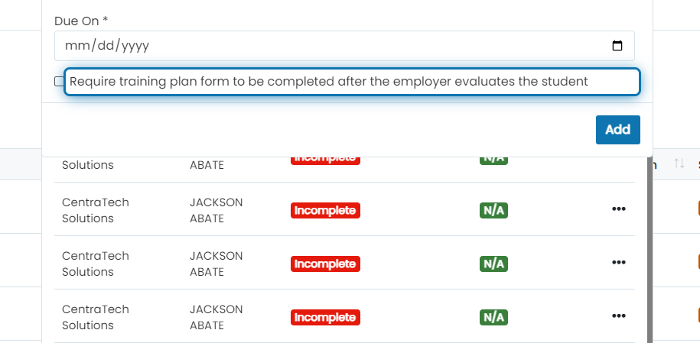
Task: Open ellipsis menu for middle JACKSON ABATE row
Action: pos(618,262)
